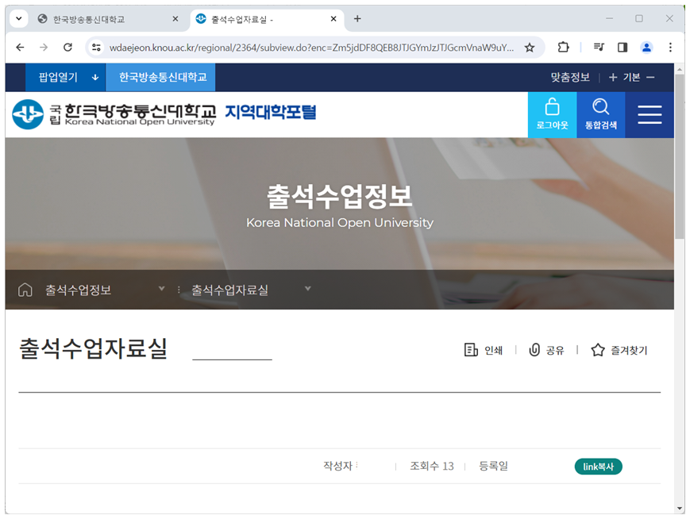The image size is (690, 519).
Task: Open the media control icon in the toolbar
Action: 599,47
